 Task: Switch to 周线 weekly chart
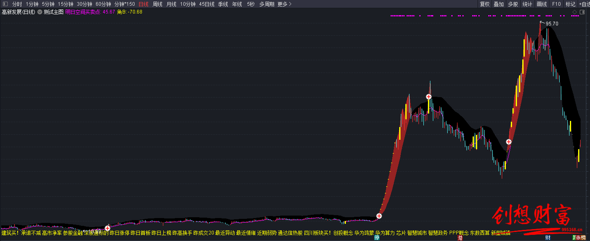pyautogui.click(x=158, y=4)
